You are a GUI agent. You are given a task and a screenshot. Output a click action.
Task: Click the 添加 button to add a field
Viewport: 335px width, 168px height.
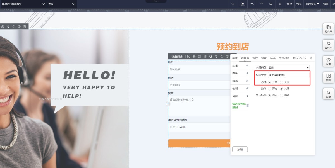tap(240, 149)
